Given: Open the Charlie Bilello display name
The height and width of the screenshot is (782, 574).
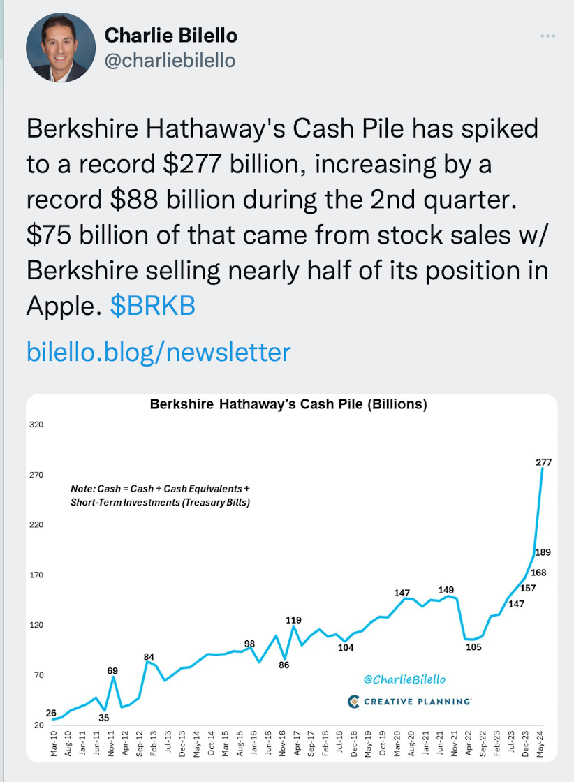Looking at the screenshot, I should (x=170, y=35).
